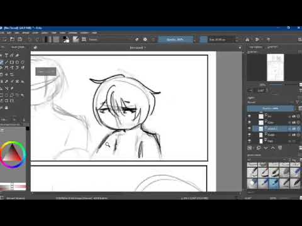Screen dimensions: 302x226
Task: Hide the fourth layer from top
Action: coord(249,135)
